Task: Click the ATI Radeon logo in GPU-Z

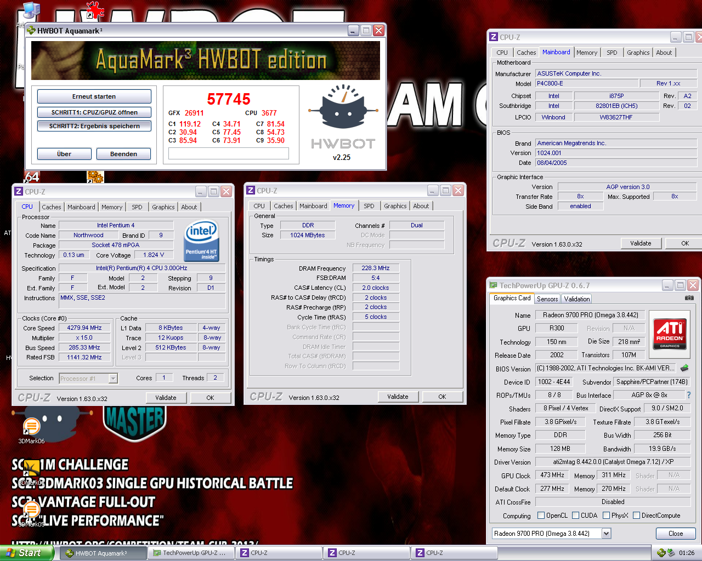Action: [670, 334]
